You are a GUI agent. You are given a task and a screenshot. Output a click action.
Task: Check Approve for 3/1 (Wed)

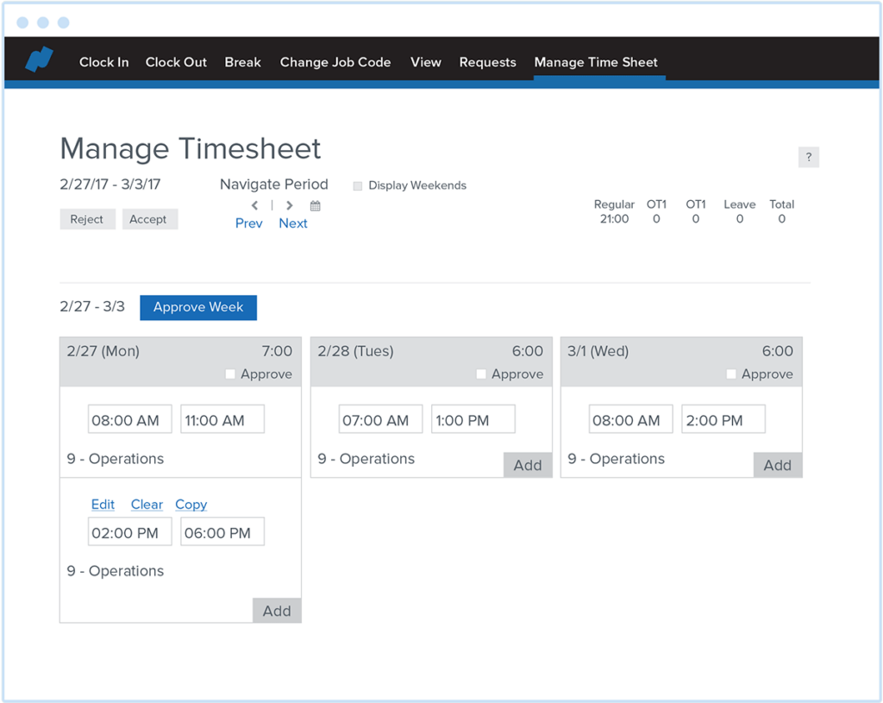tap(731, 374)
